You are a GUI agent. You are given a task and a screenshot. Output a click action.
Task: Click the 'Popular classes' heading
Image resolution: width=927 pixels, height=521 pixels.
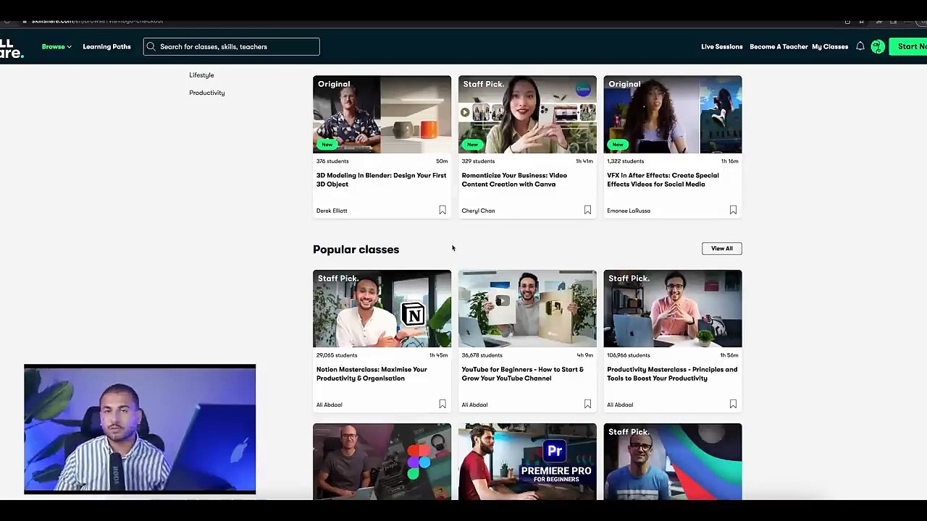(356, 249)
